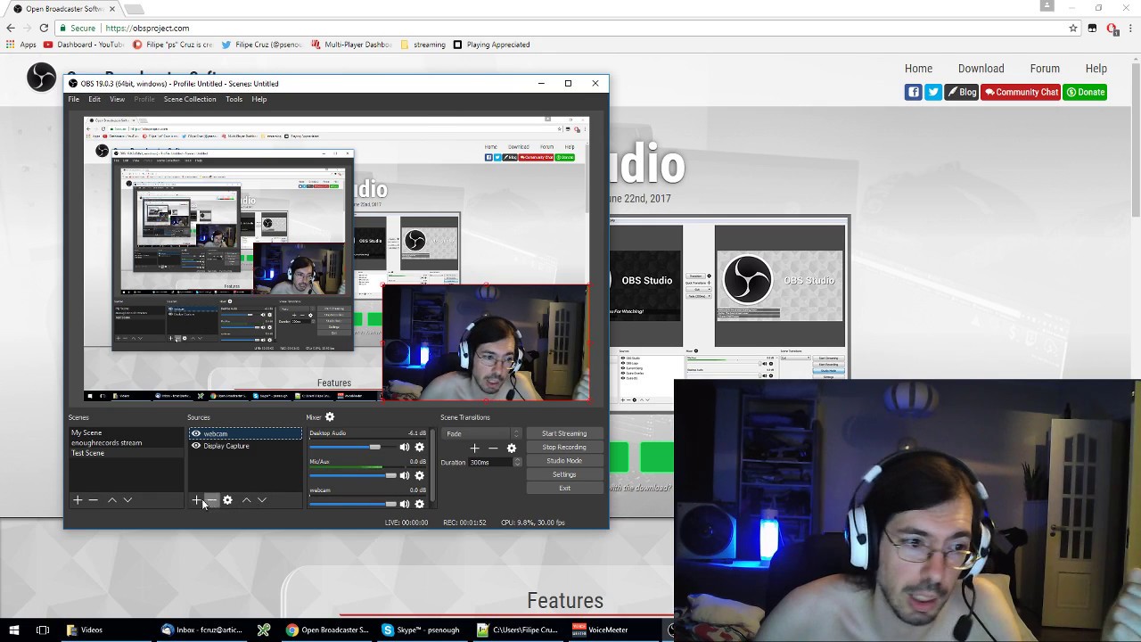Open the Mixer settings gear

tap(330, 416)
